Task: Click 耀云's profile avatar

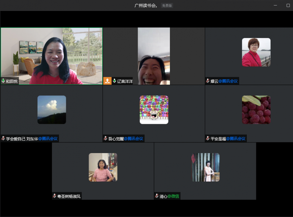Action: tap(256, 52)
